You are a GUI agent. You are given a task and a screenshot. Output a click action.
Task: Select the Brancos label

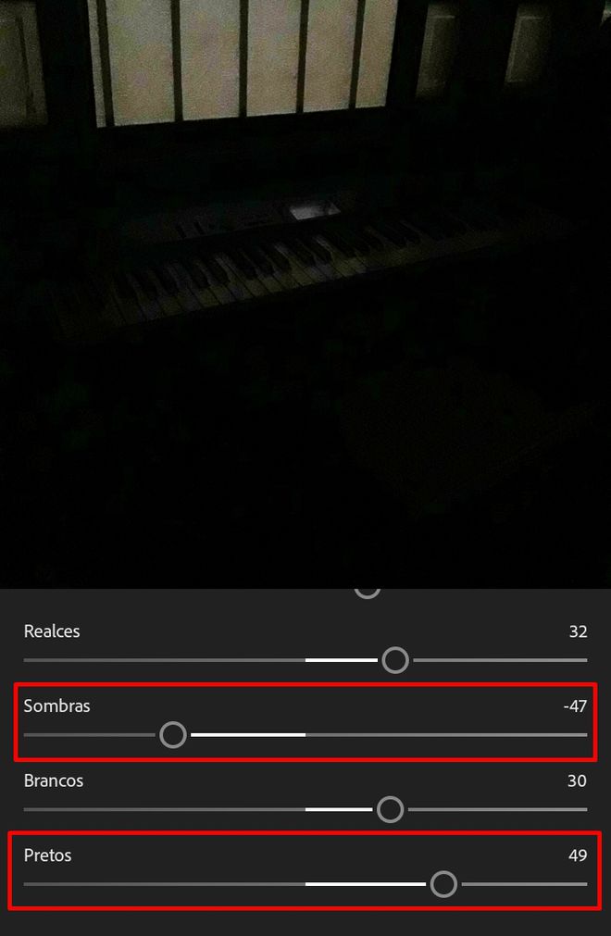[54, 780]
